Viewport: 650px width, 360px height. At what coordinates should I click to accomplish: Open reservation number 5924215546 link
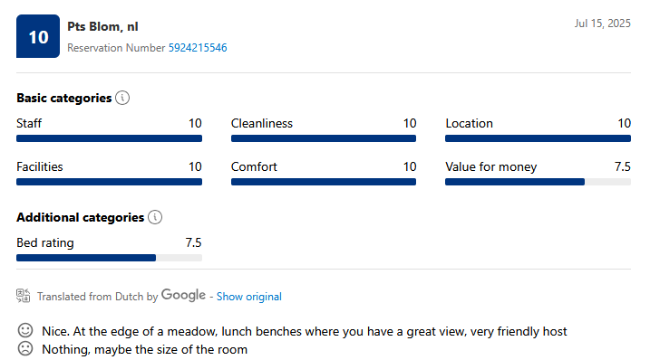pos(198,48)
